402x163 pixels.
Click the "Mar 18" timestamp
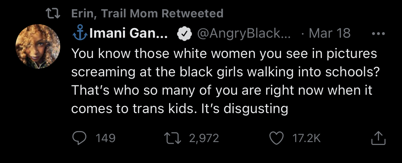click(x=329, y=34)
